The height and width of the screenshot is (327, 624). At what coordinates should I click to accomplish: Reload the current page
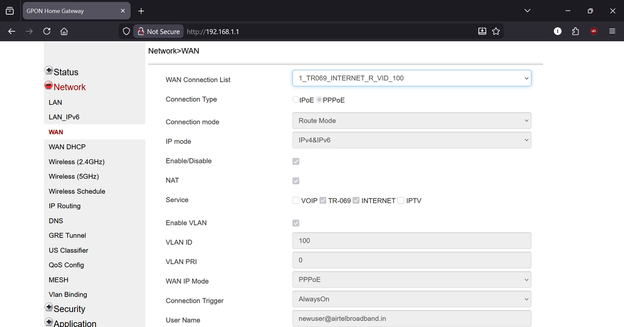(x=47, y=31)
